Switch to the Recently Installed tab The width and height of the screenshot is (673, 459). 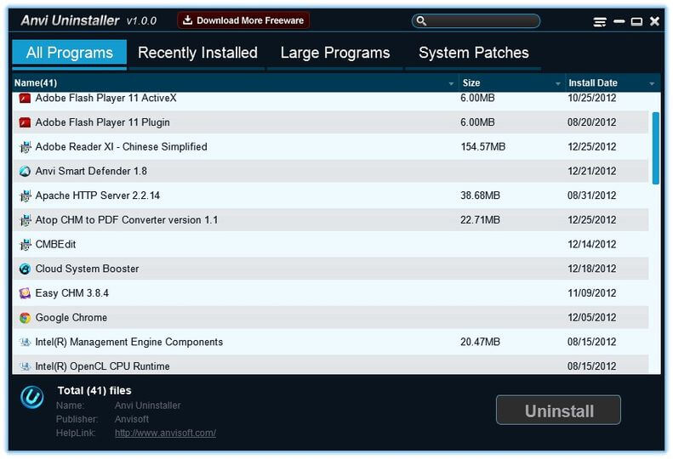pos(197,53)
